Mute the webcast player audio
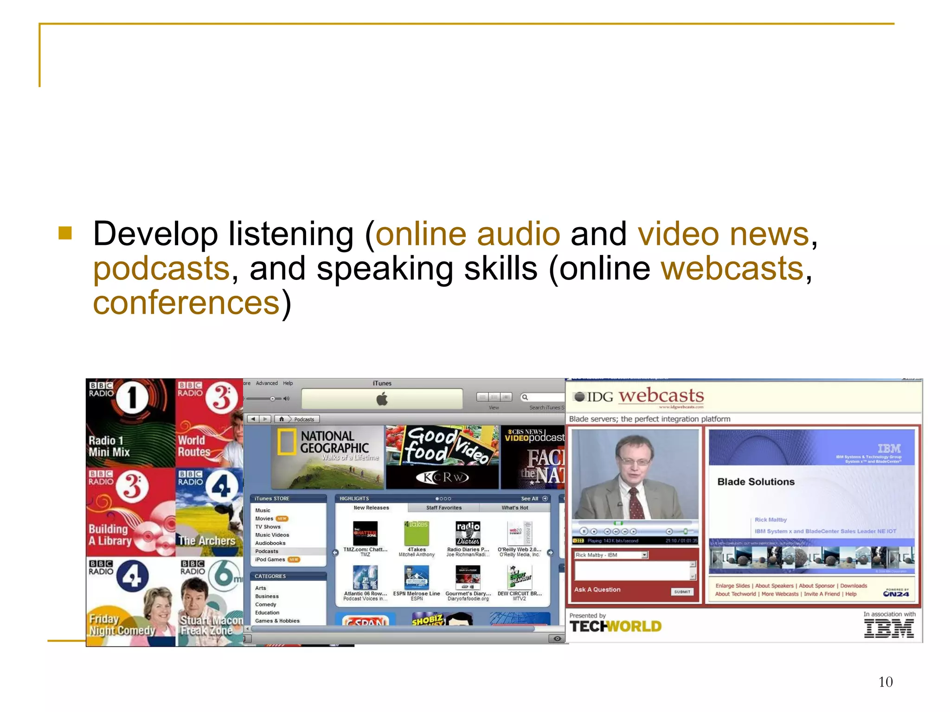Screen dimensions: 950x712 coord(669,531)
